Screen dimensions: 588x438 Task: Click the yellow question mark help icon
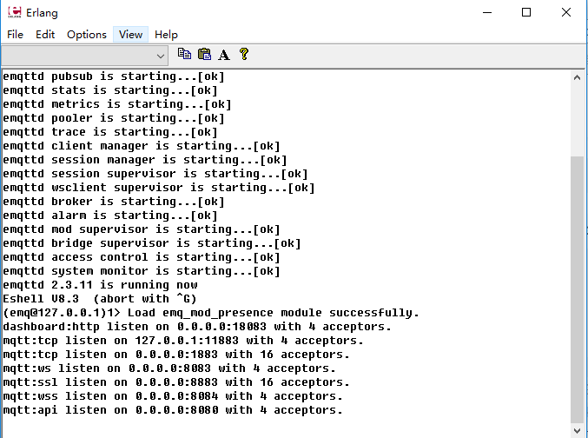coord(244,54)
